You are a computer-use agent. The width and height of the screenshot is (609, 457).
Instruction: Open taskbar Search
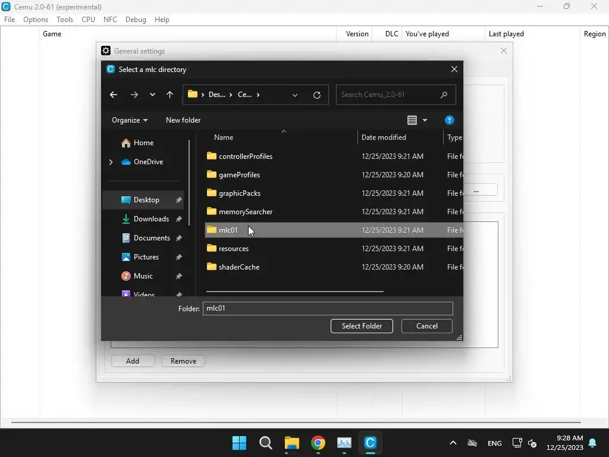coord(266,443)
